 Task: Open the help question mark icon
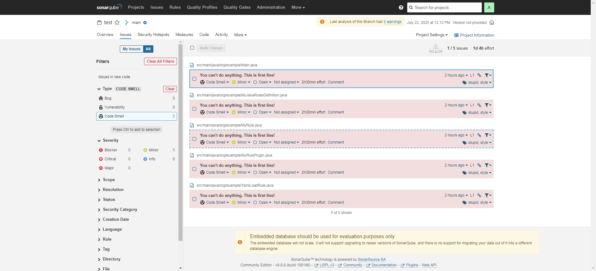(401, 7)
